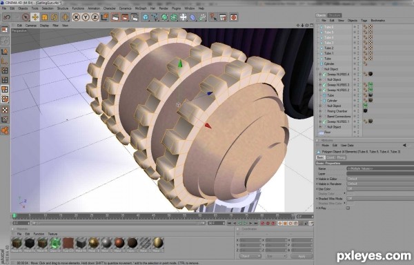Select the Firing Chamber object
Image resolution: width=414 pixels, height=265 pixels.
[337, 111]
